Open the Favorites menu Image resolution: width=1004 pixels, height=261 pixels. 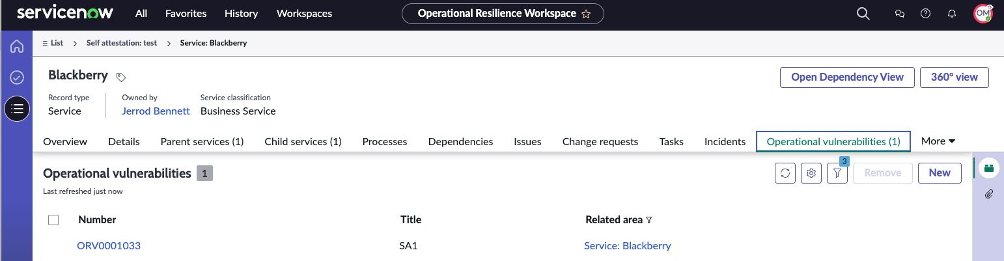tap(186, 13)
